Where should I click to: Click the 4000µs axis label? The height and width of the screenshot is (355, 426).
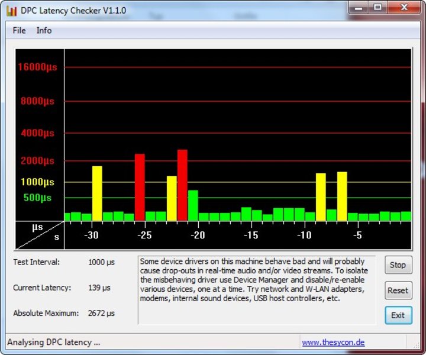37,133
